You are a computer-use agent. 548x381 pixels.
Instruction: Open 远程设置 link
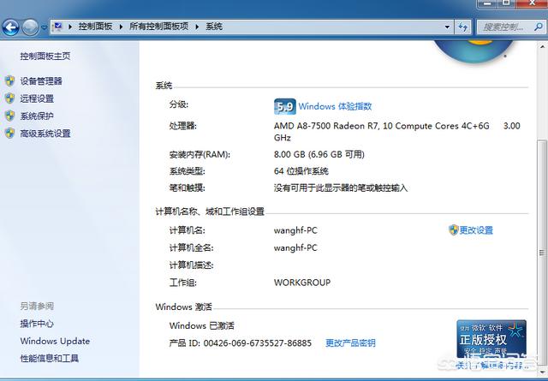click(x=37, y=98)
